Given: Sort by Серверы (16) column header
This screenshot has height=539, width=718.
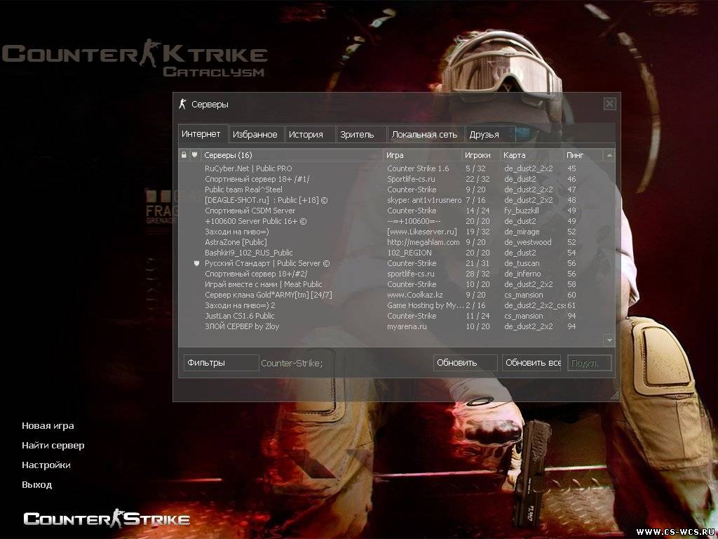Looking at the screenshot, I should coord(292,155).
